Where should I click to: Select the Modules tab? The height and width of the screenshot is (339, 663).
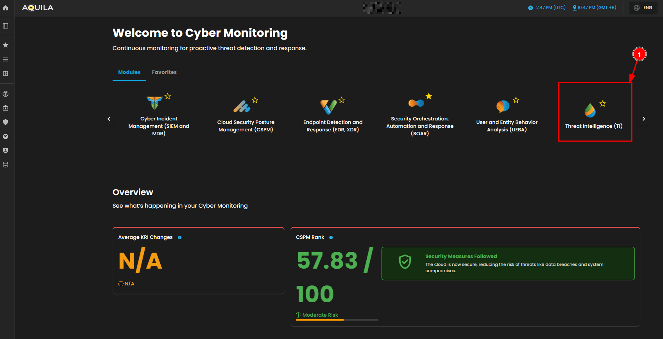[x=129, y=72]
